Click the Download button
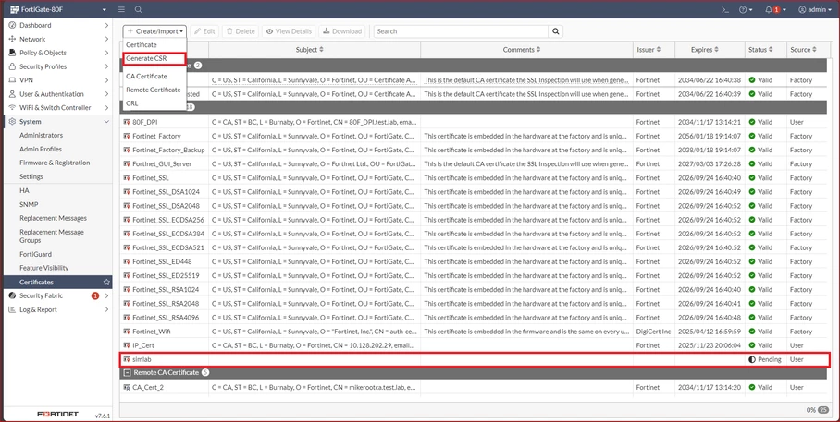 (x=342, y=31)
